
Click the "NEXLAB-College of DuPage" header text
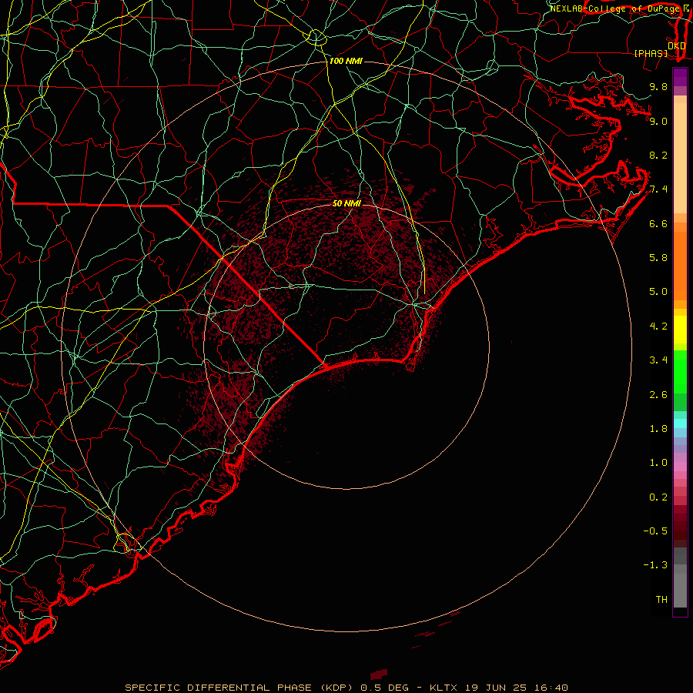616,8
